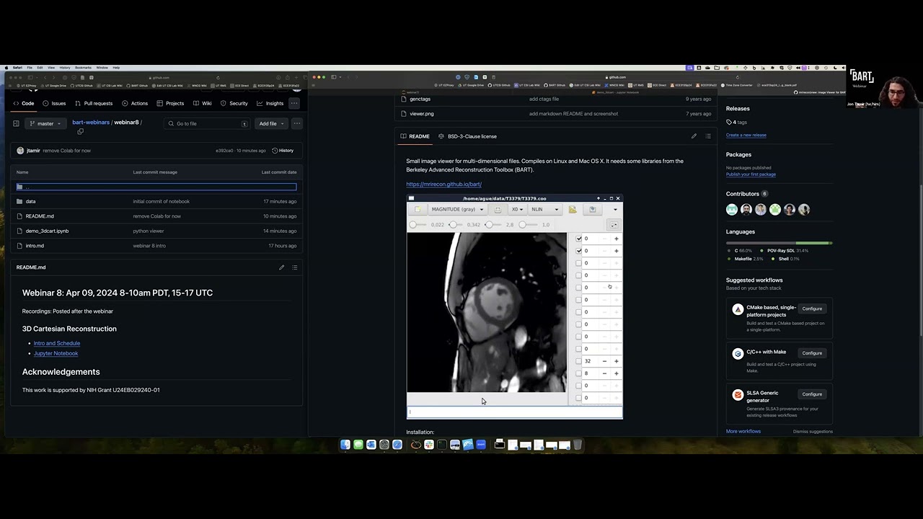This screenshot has height=519, width=923.
Task: Click the Apple menu icon
Action: coord(6,68)
